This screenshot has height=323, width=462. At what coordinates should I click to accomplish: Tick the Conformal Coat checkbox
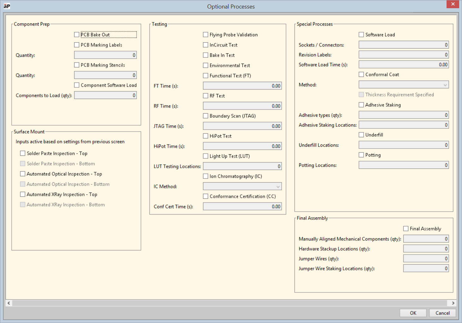coord(361,74)
